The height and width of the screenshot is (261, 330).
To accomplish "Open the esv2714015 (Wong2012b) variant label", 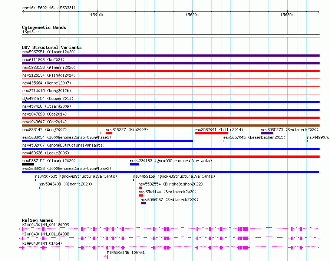I will click(47, 91).
